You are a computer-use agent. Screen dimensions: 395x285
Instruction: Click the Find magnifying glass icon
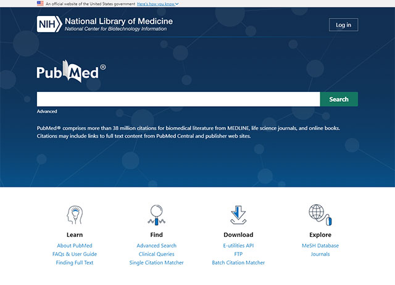(156, 215)
